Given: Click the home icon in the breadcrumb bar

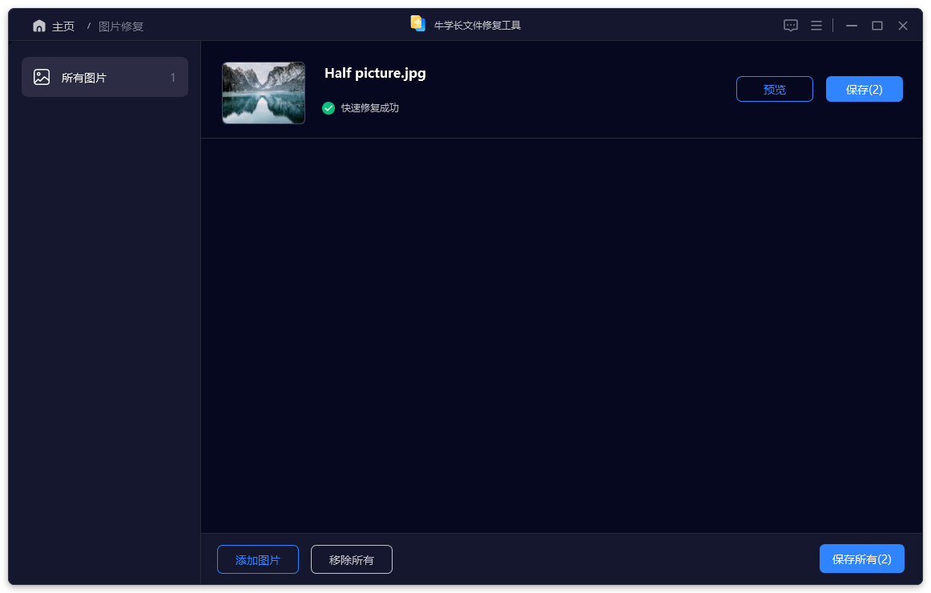Looking at the screenshot, I should click(38, 25).
